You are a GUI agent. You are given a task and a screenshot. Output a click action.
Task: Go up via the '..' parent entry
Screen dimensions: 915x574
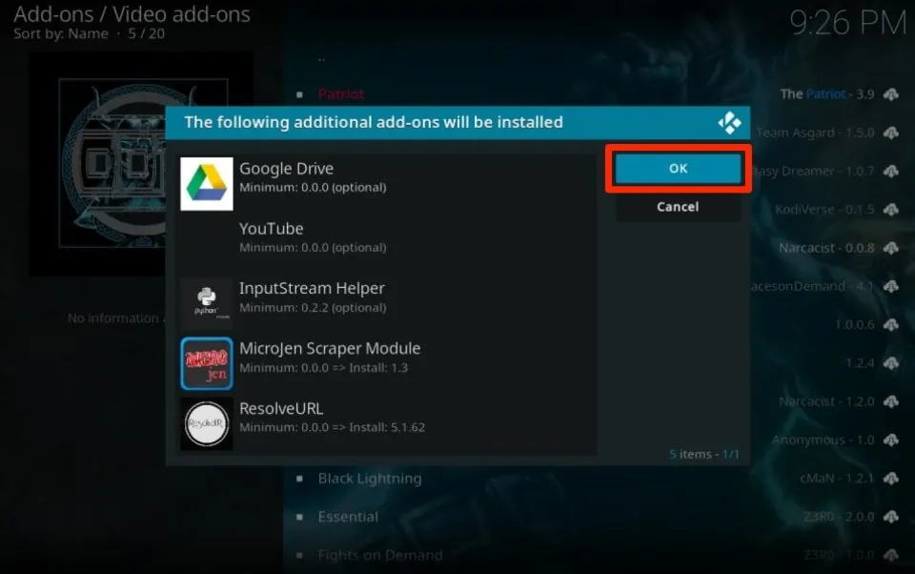pyautogui.click(x=321, y=58)
